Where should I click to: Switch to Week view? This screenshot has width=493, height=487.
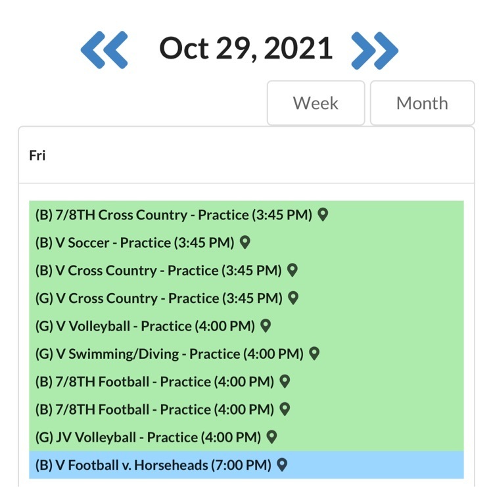[x=316, y=103]
